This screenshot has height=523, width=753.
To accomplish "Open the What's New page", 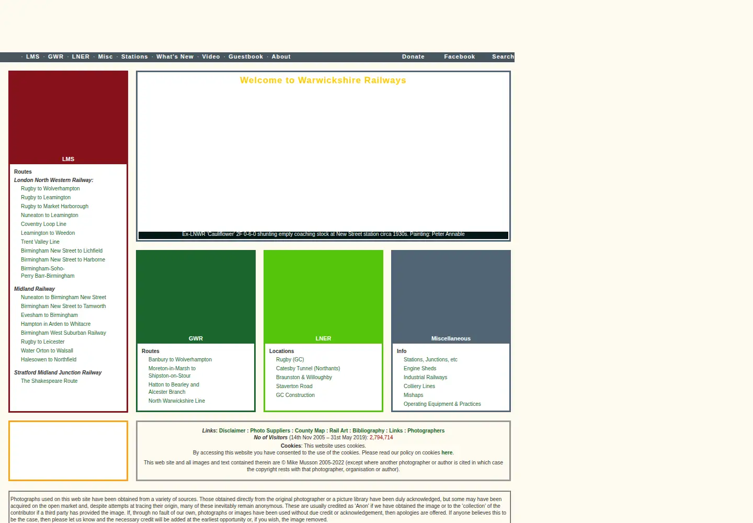I will [175, 57].
